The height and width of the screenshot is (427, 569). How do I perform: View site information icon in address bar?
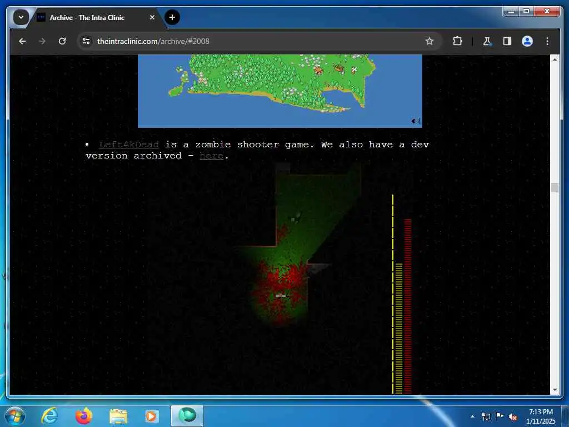86,41
